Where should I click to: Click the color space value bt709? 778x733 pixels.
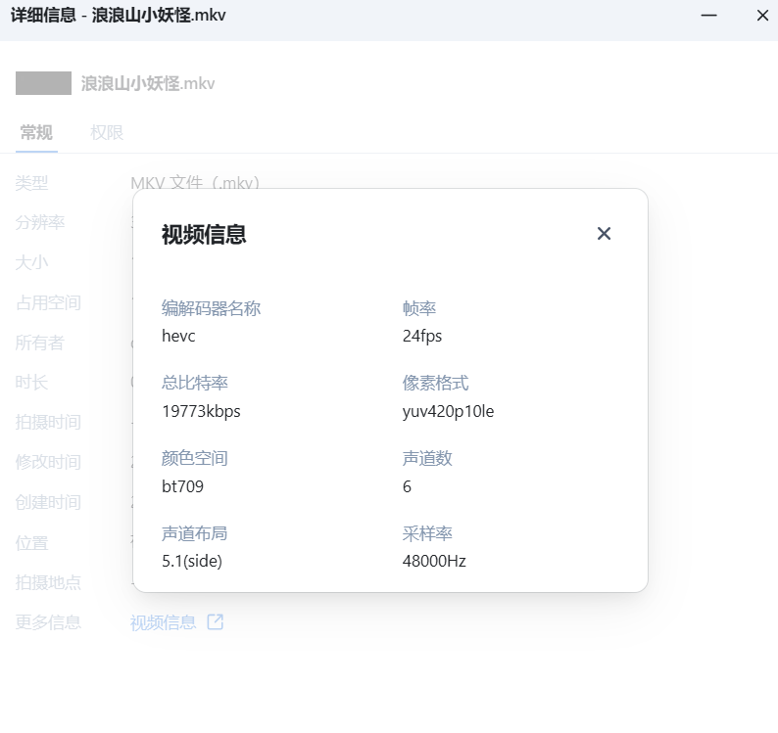pyautogui.click(x=182, y=486)
